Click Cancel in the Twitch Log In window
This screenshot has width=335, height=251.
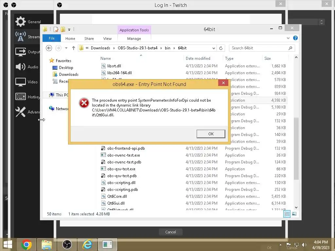click(x=170, y=232)
